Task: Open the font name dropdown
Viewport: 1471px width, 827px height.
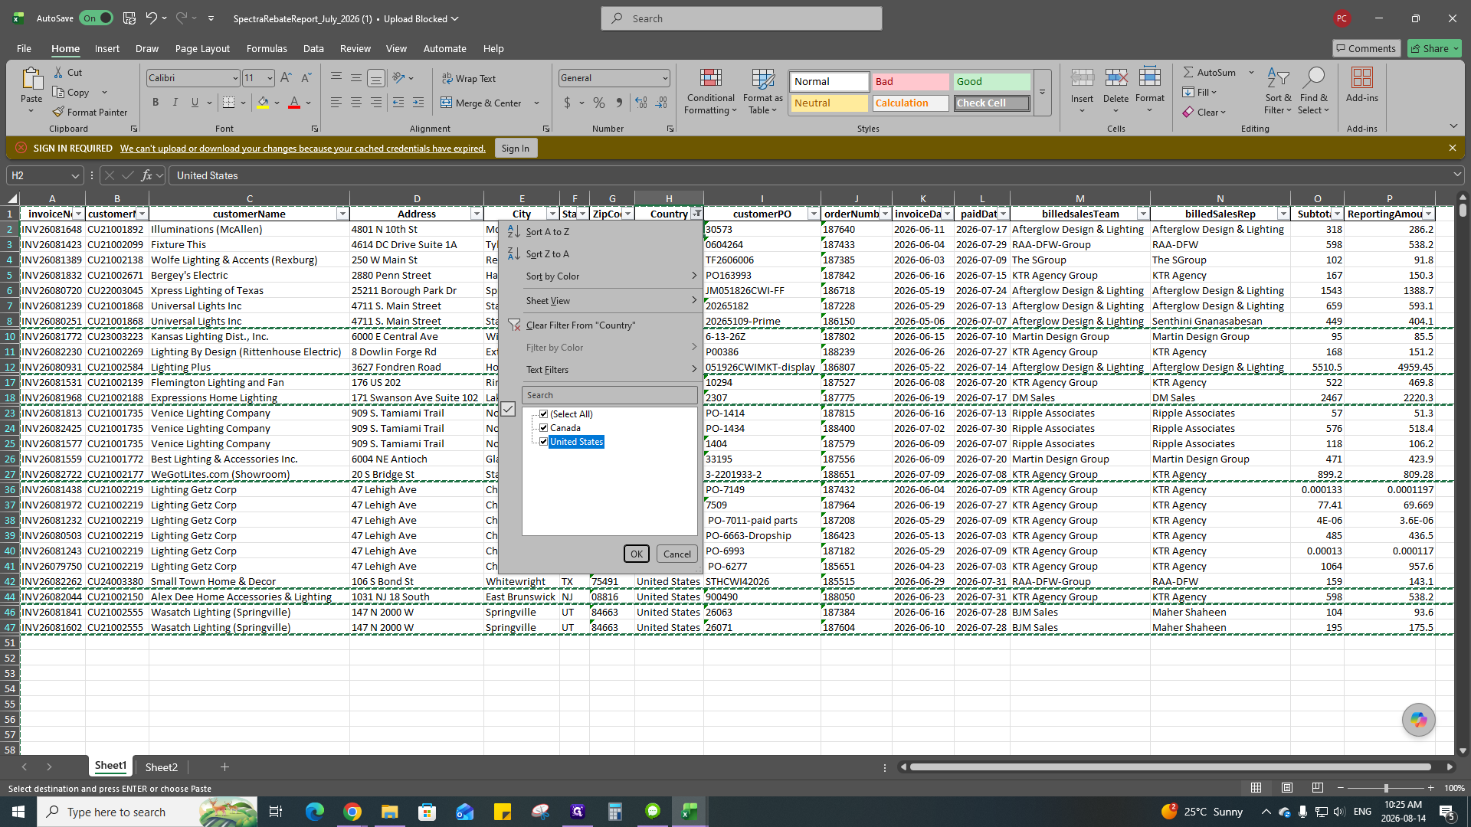Action: coord(235,78)
